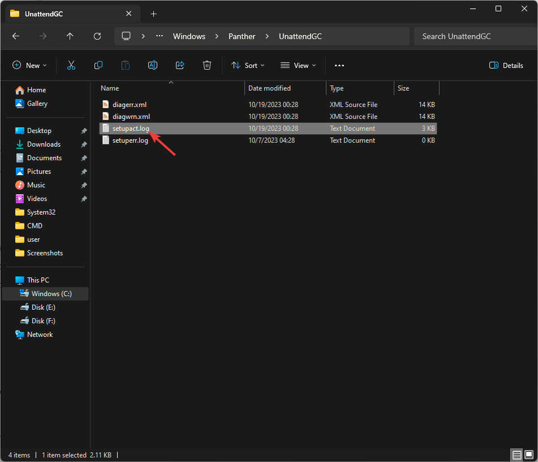Sort by the Date modified column header

click(270, 88)
